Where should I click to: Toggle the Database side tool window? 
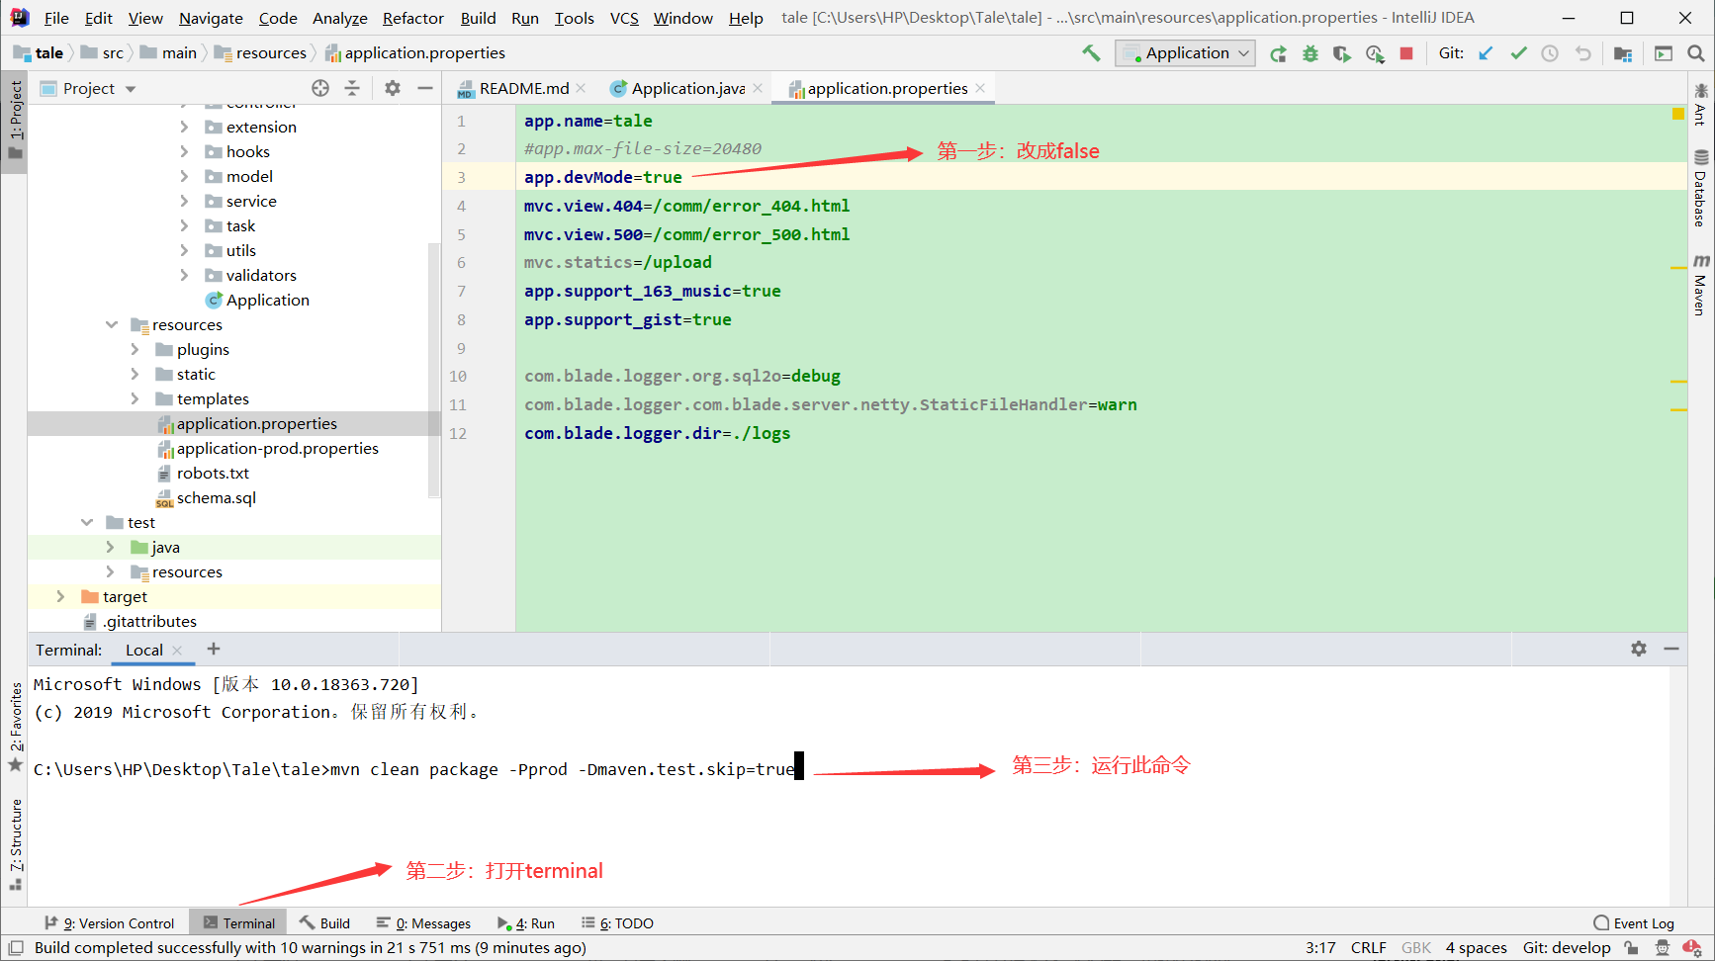[1700, 188]
